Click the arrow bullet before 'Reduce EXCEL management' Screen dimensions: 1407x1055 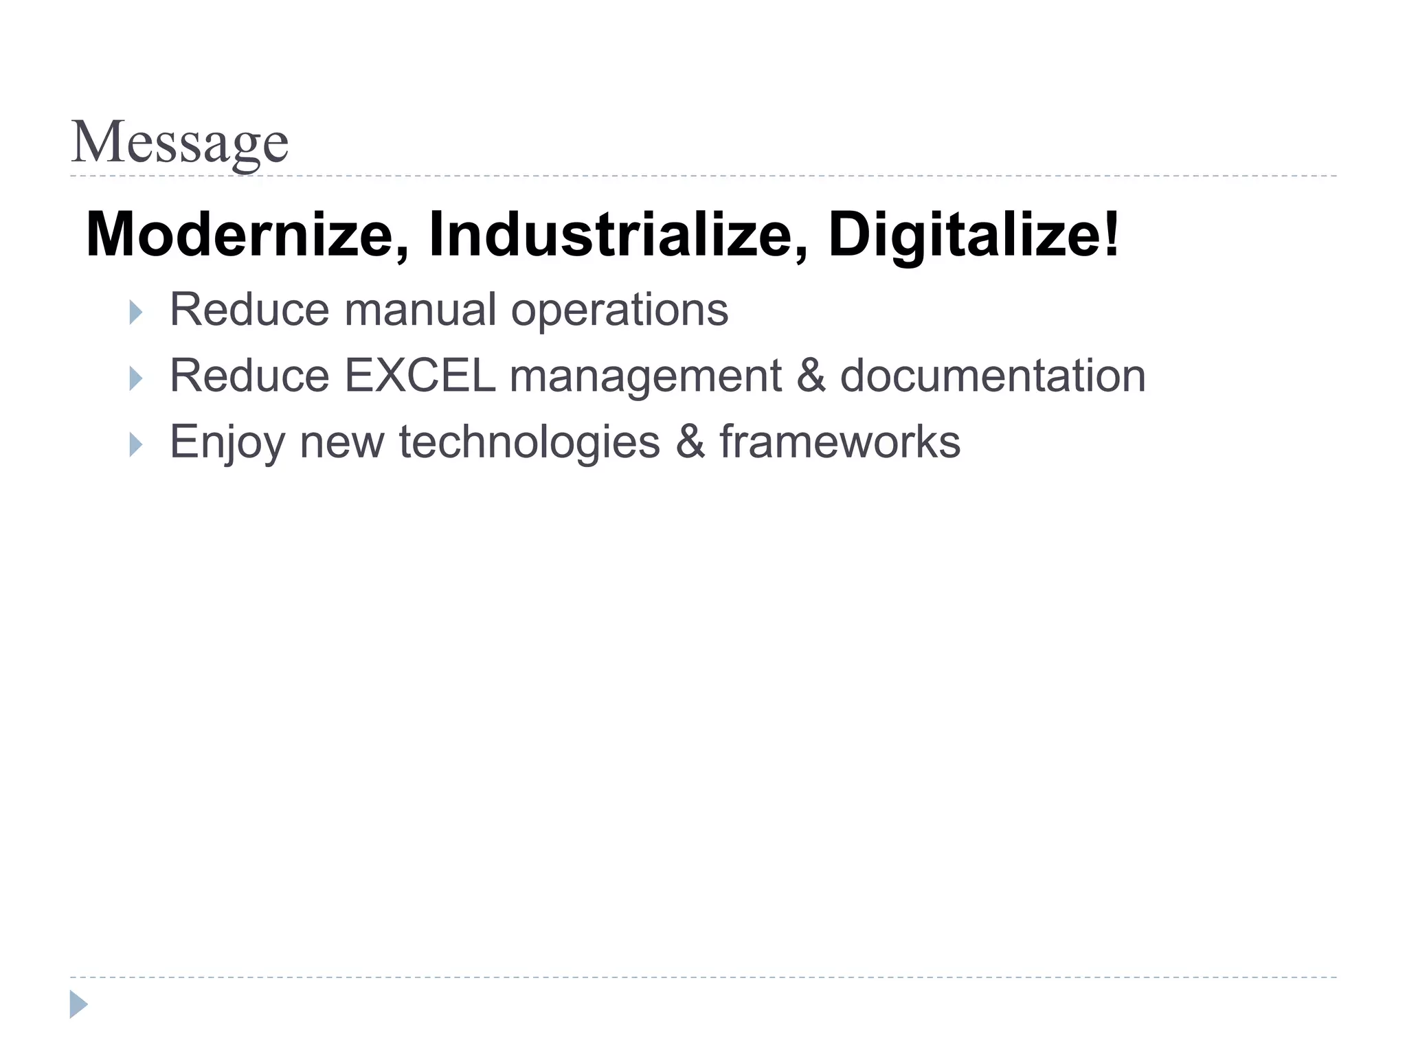pos(136,378)
